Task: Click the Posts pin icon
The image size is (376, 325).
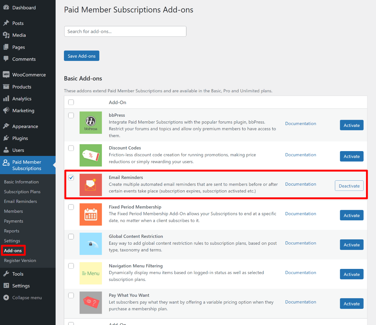Action: click(x=6, y=23)
